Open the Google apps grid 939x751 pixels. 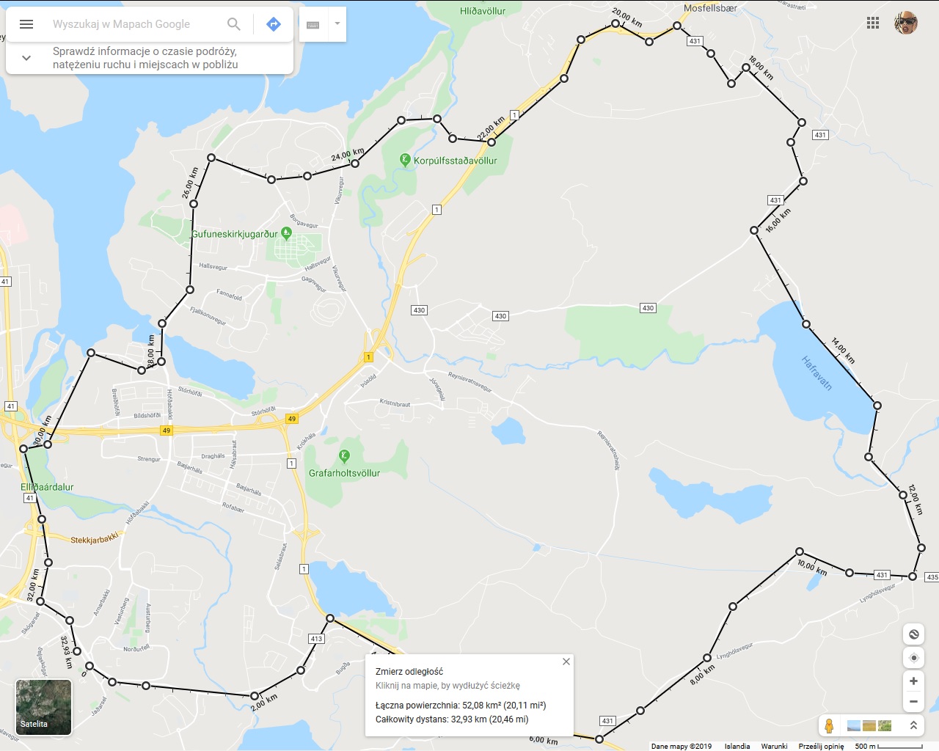(x=873, y=23)
